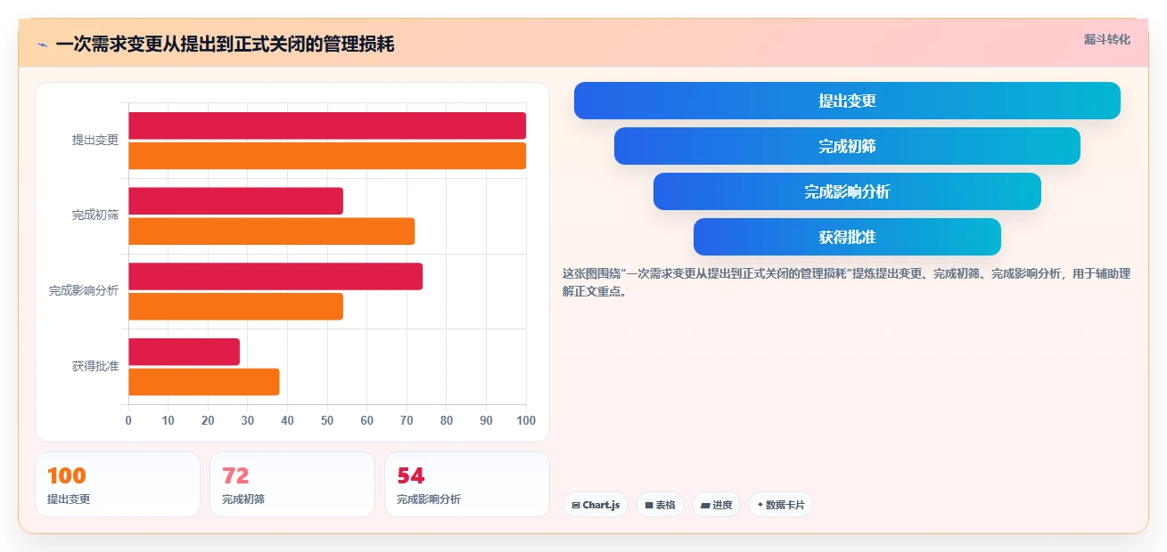Click the x-axis tick label 70

(407, 420)
